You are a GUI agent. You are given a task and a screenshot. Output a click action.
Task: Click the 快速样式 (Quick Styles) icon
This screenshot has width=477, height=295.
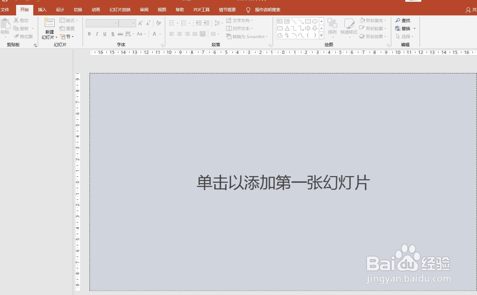(x=349, y=23)
